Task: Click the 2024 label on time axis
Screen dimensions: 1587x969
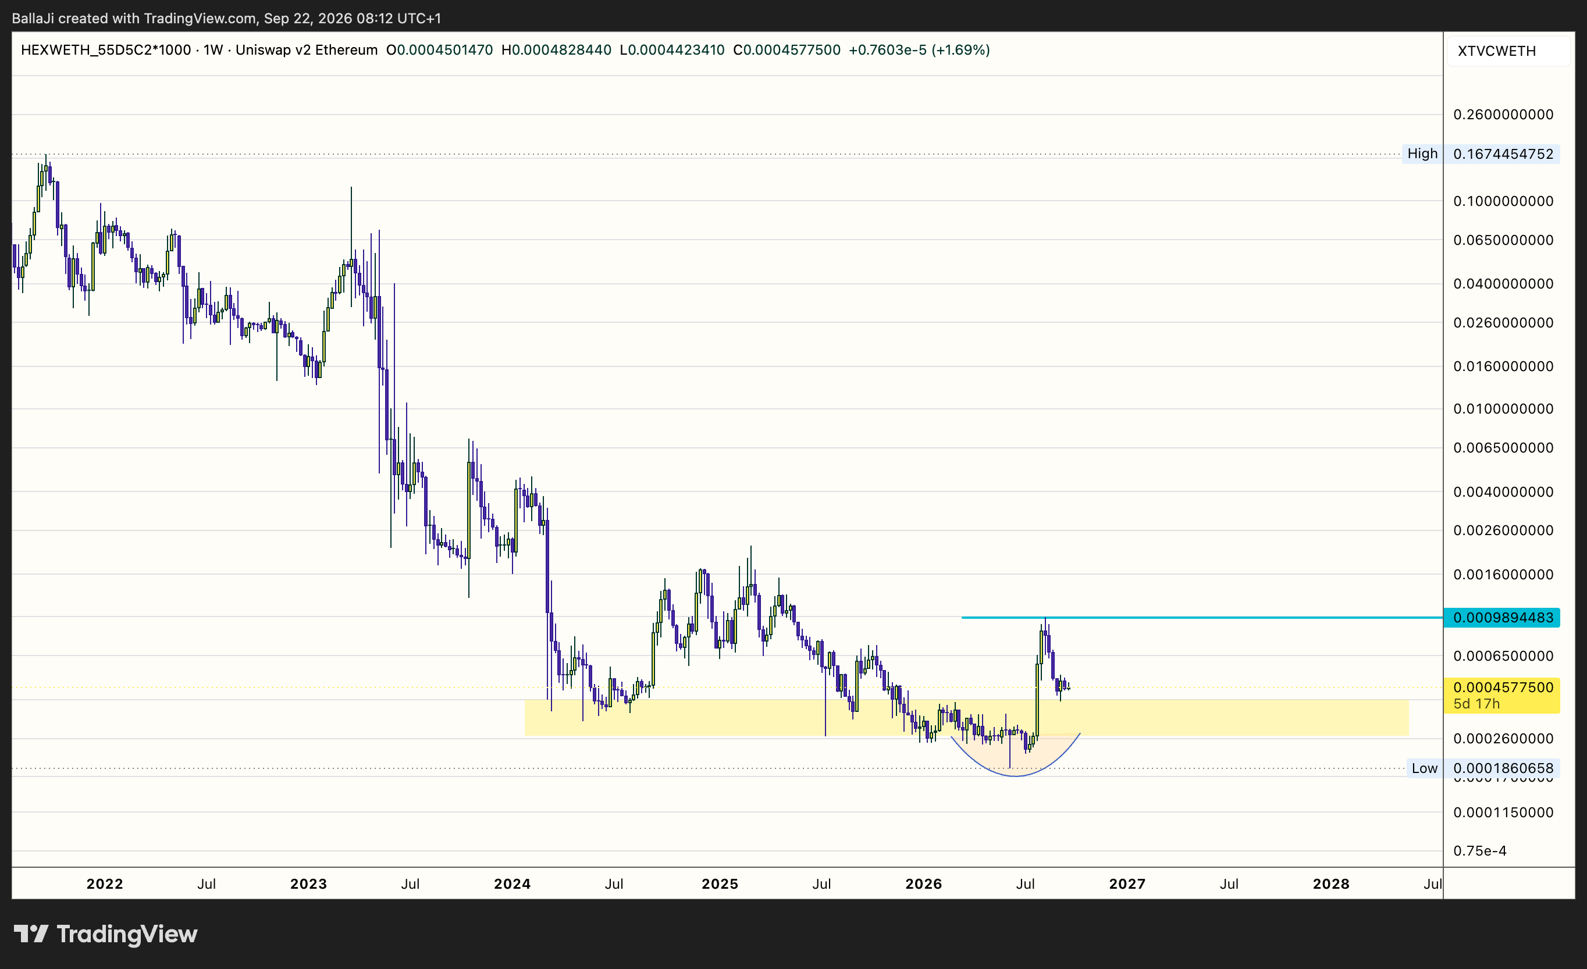Action: click(513, 884)
